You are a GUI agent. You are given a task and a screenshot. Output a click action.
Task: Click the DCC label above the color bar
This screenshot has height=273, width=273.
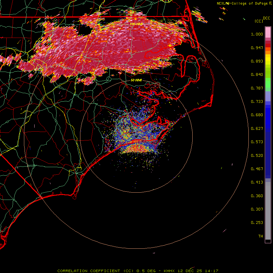coord(266,18)
